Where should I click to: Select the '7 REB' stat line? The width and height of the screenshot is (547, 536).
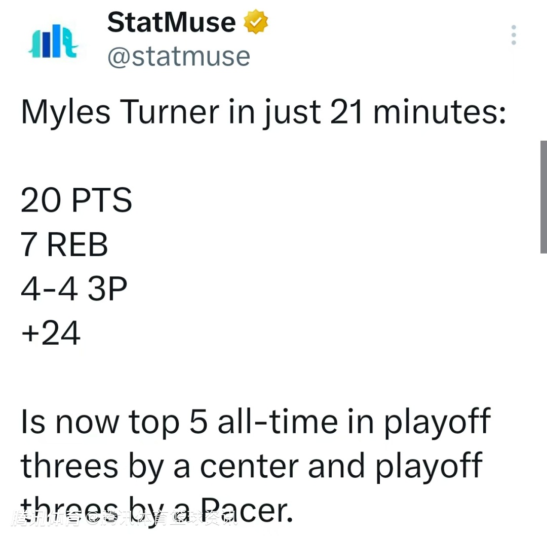tap(64, 244)
